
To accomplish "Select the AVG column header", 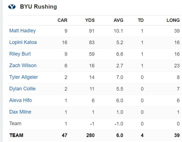I will (x=118, y=20).
